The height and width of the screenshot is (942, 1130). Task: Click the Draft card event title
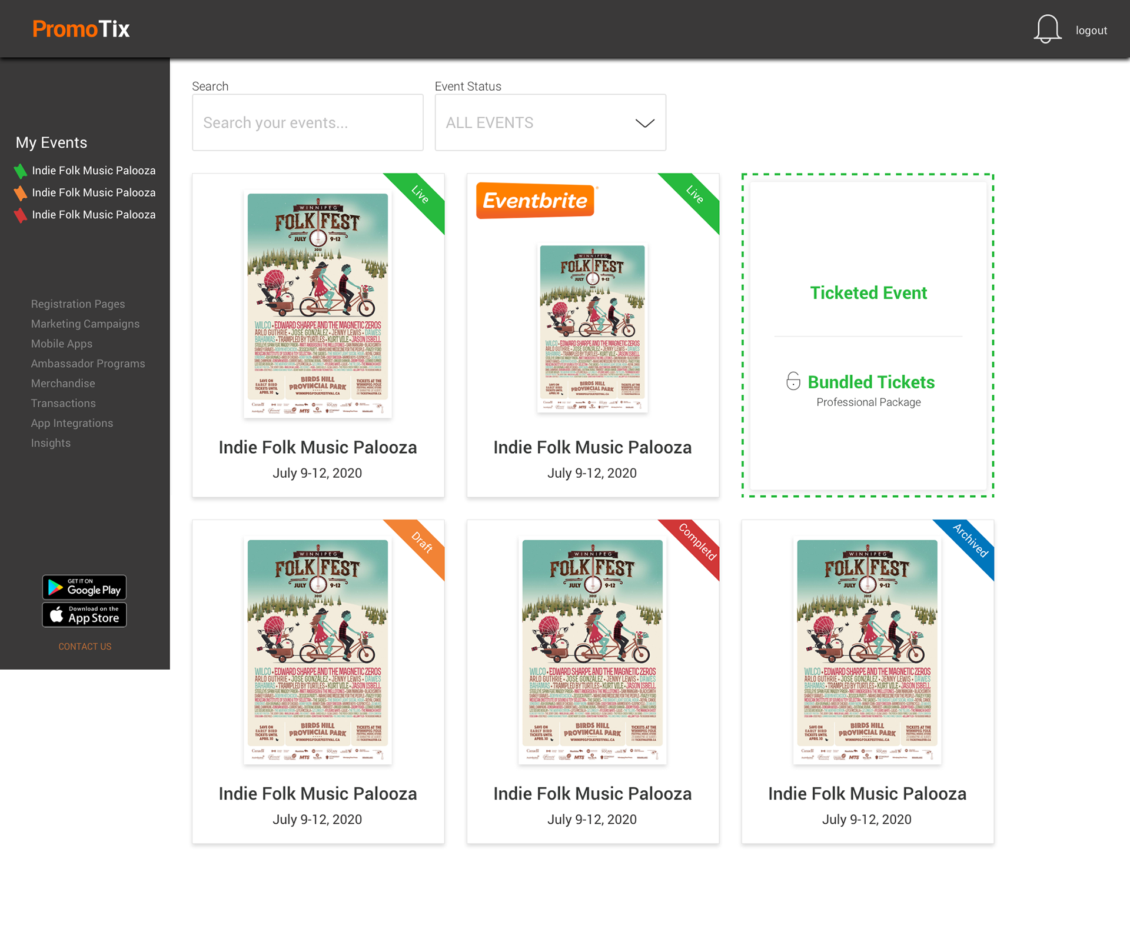318,794
